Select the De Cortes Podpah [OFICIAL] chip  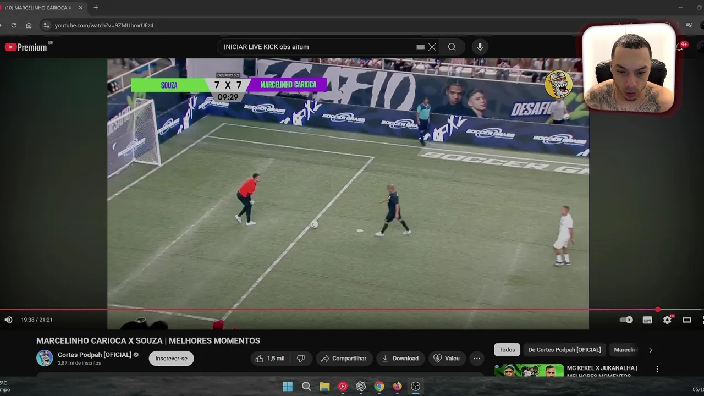click(x=564, y=350)
